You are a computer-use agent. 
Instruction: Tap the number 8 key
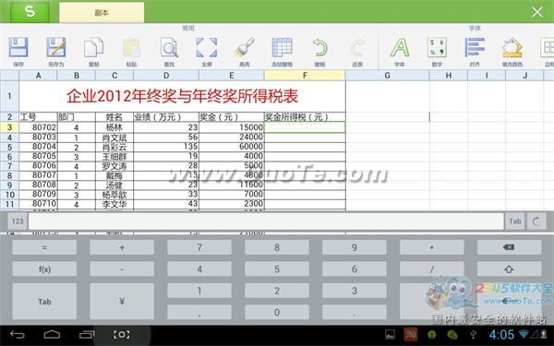click(277, 247)
